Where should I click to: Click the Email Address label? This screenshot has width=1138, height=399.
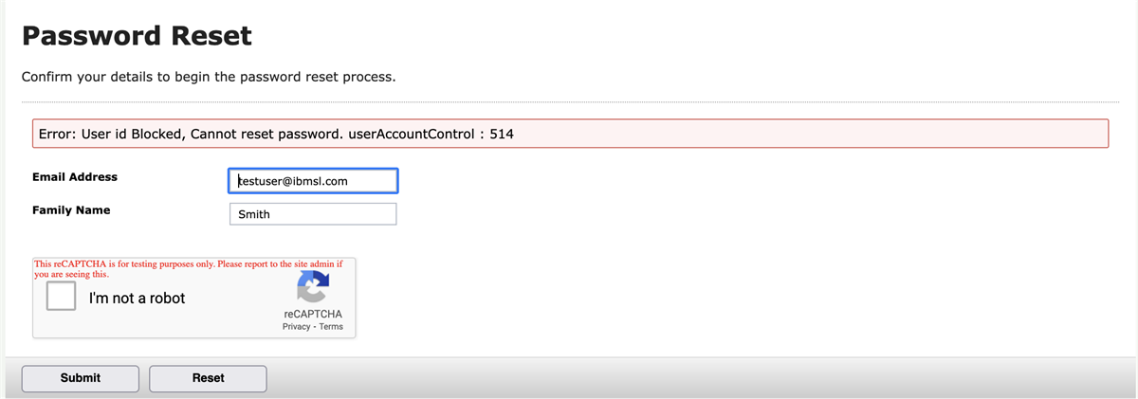point(75,177)
